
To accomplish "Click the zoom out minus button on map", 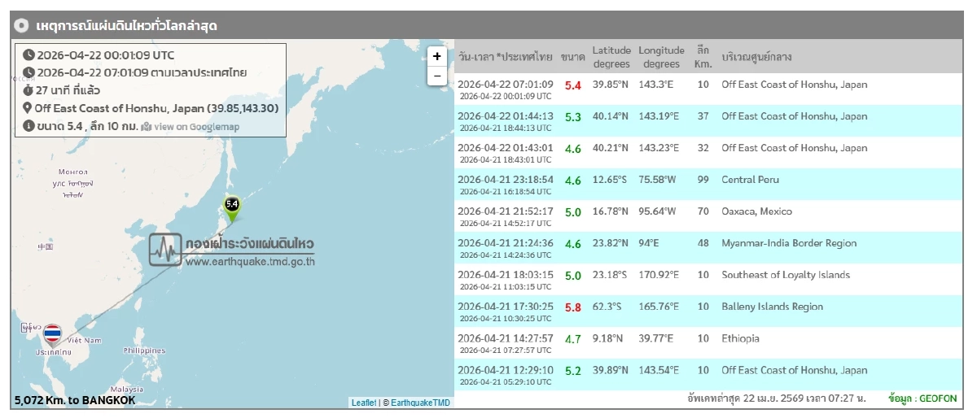I will 437,76.
